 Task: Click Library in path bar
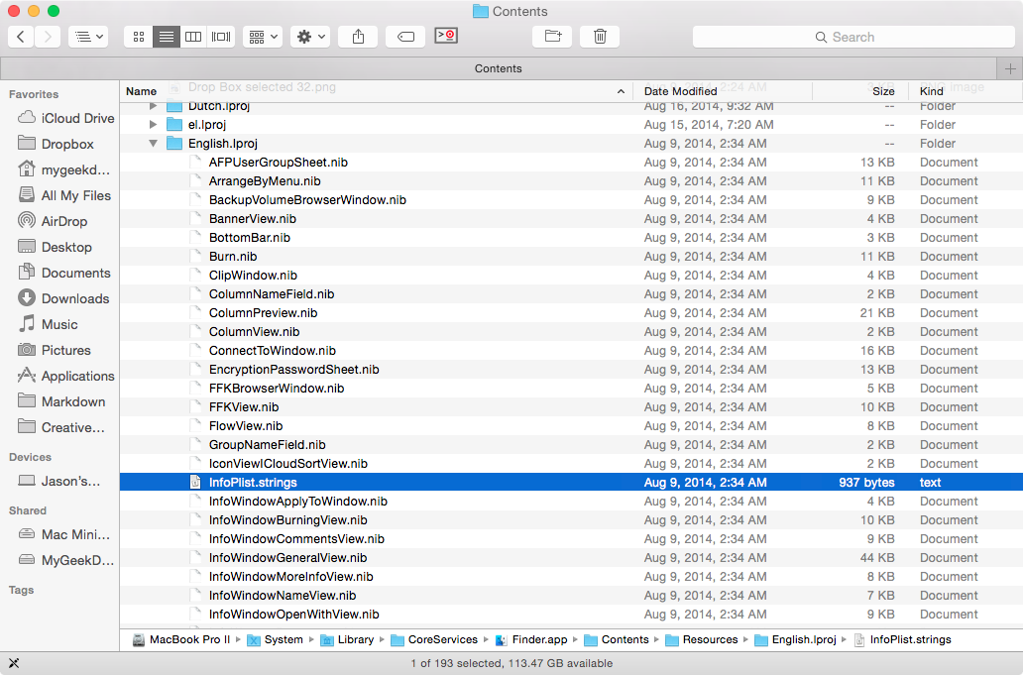point(348,639)
